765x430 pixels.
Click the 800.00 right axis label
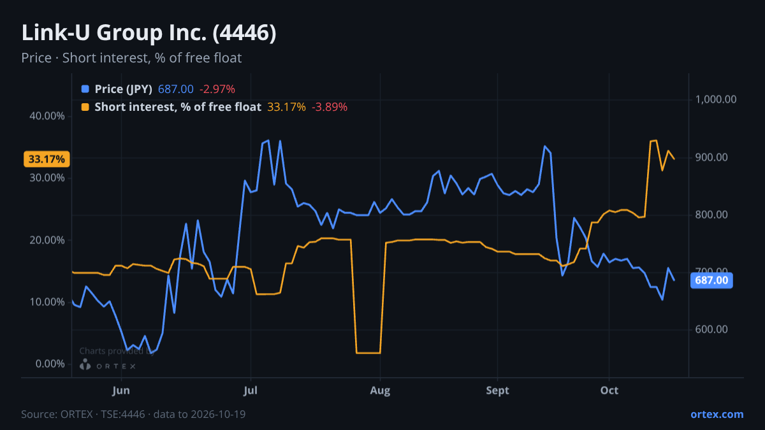click(x=711, y=215)
